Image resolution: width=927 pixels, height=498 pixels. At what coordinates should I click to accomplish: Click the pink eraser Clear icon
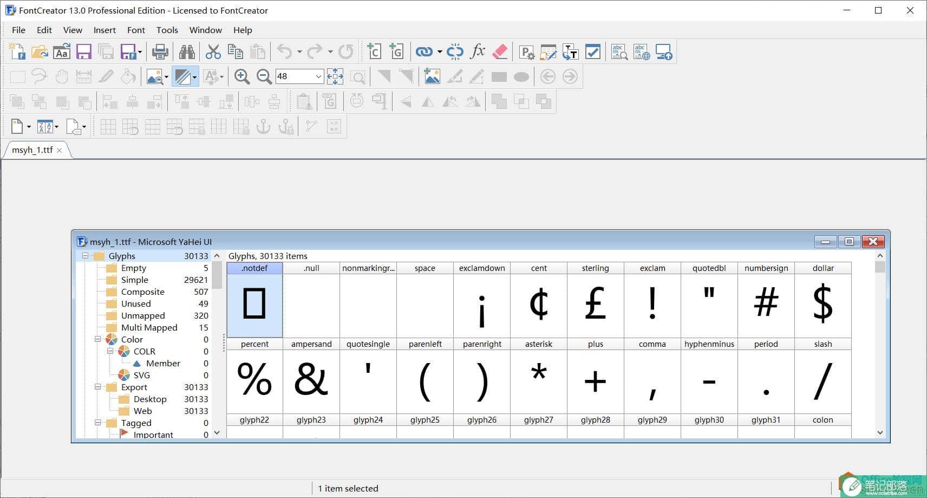500,52
